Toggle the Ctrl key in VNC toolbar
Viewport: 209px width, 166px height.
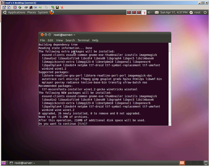pyautogui.click(x=35, y=8)
